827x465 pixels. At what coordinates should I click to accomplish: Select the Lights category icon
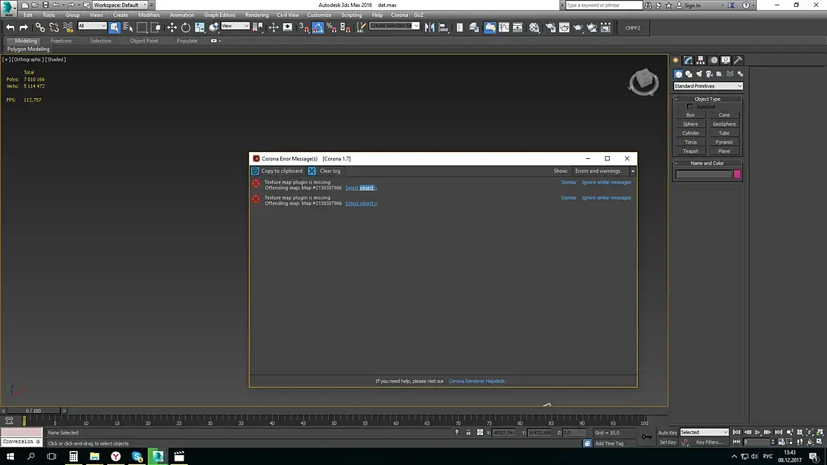[x=699, y=74]
